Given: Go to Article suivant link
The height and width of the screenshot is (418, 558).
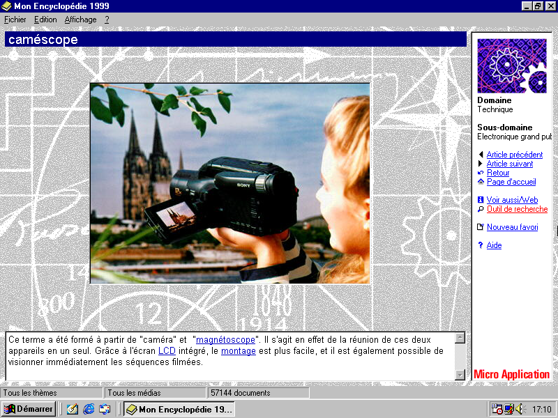Looking at the screenshot, I should (x=510, y=164).
